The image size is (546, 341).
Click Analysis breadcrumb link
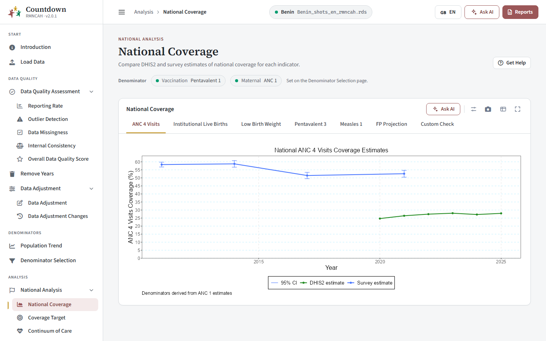tap(144, 12)
